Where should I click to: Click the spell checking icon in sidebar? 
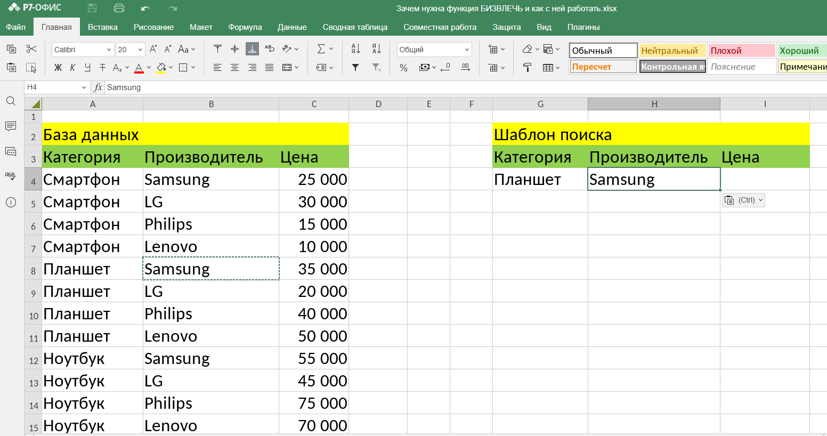(11, 177)
